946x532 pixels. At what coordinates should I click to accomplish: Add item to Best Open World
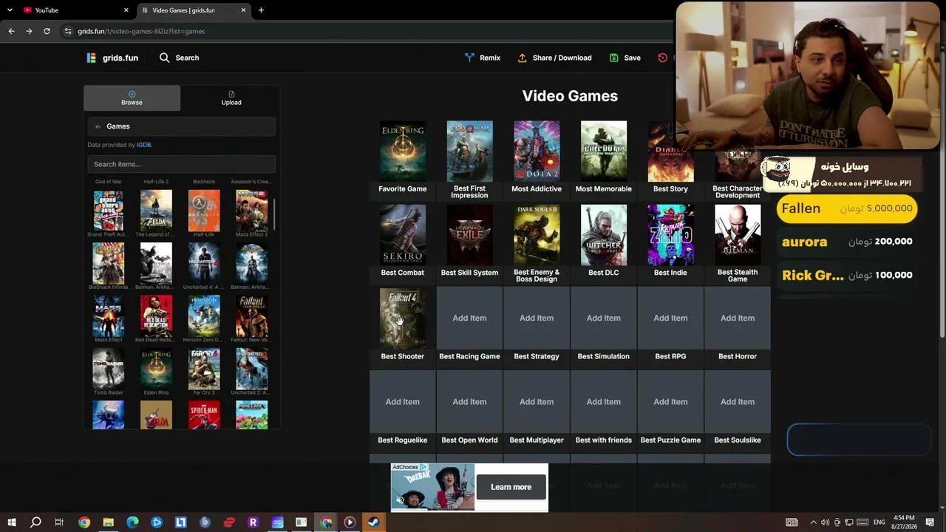469,402
